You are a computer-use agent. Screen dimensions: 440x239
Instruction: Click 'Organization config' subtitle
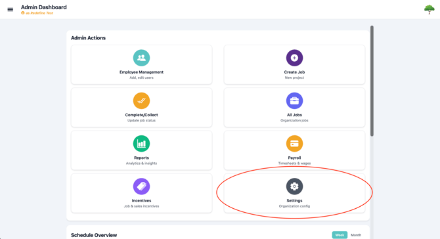pyautogui.click(x=294, y=206)
